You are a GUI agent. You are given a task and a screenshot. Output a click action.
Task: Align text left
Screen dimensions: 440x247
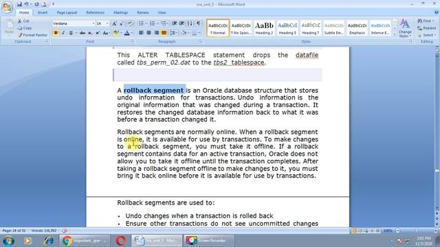141,33
